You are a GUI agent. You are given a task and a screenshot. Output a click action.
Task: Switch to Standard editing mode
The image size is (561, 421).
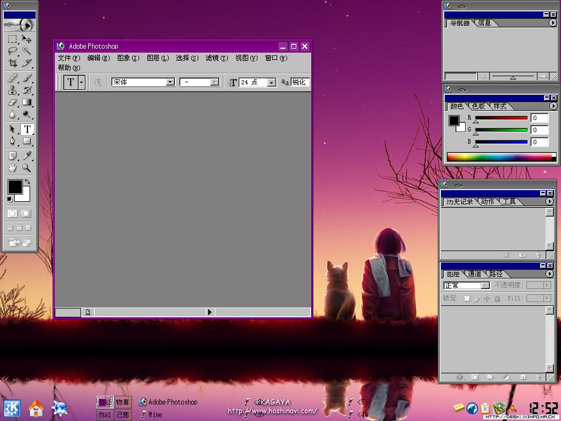point(13,214)
